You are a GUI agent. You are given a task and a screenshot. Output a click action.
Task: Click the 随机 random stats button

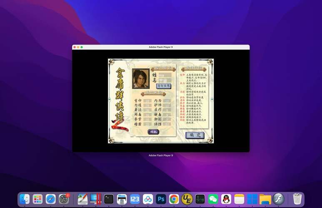click(153, 132)
